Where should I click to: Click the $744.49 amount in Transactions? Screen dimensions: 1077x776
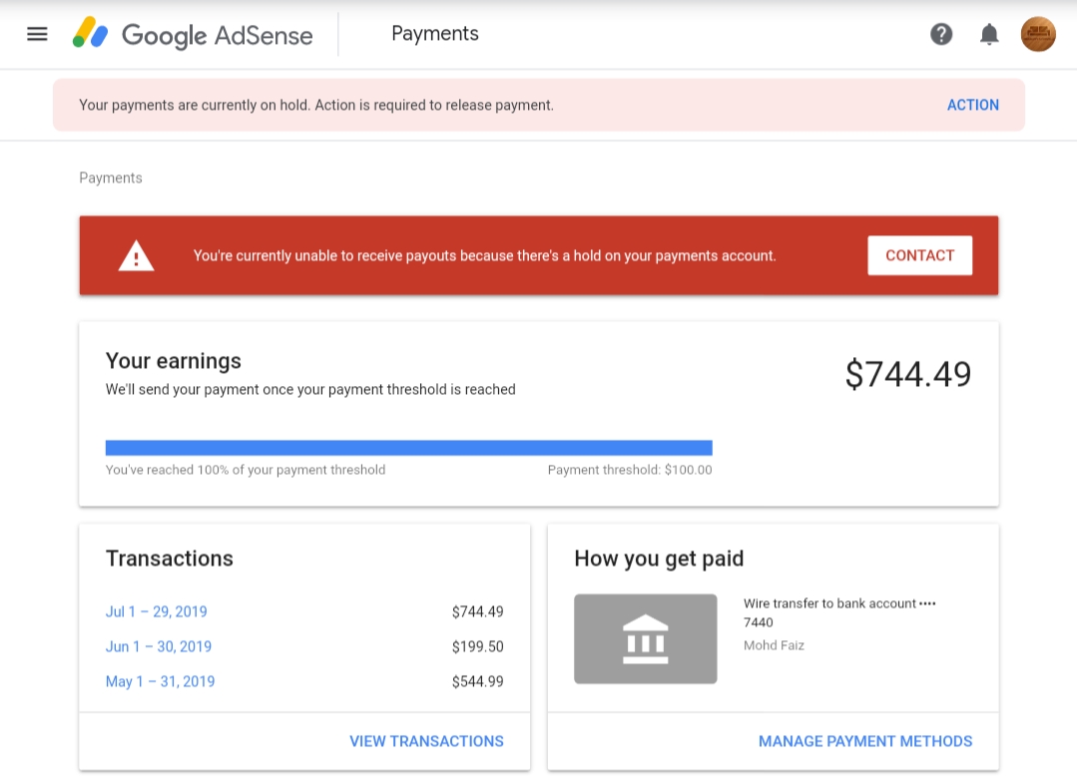pyautogui.click(x=477, y=611)
